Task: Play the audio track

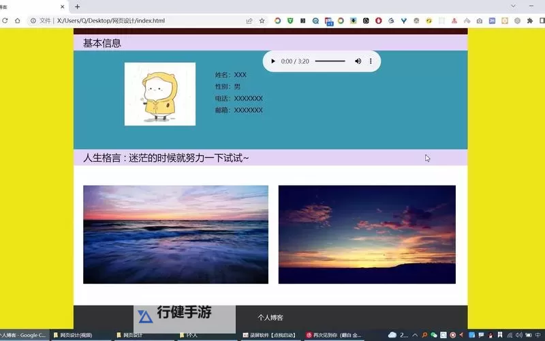Action: click(x=273, y=61)
